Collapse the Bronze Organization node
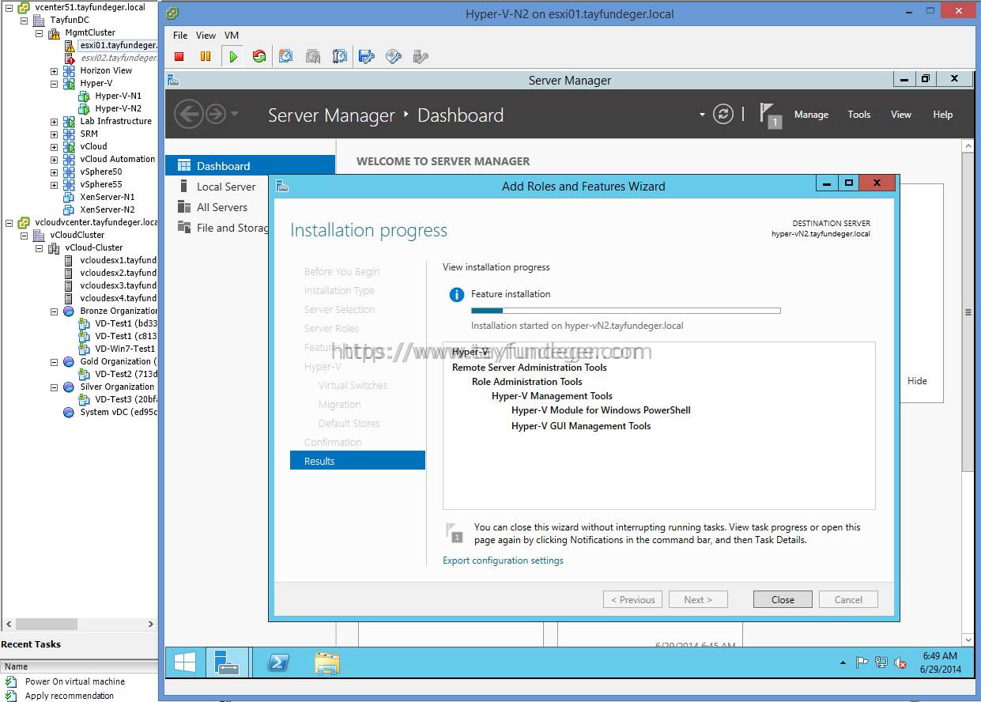The image size is (981, 702). (54, 311)
